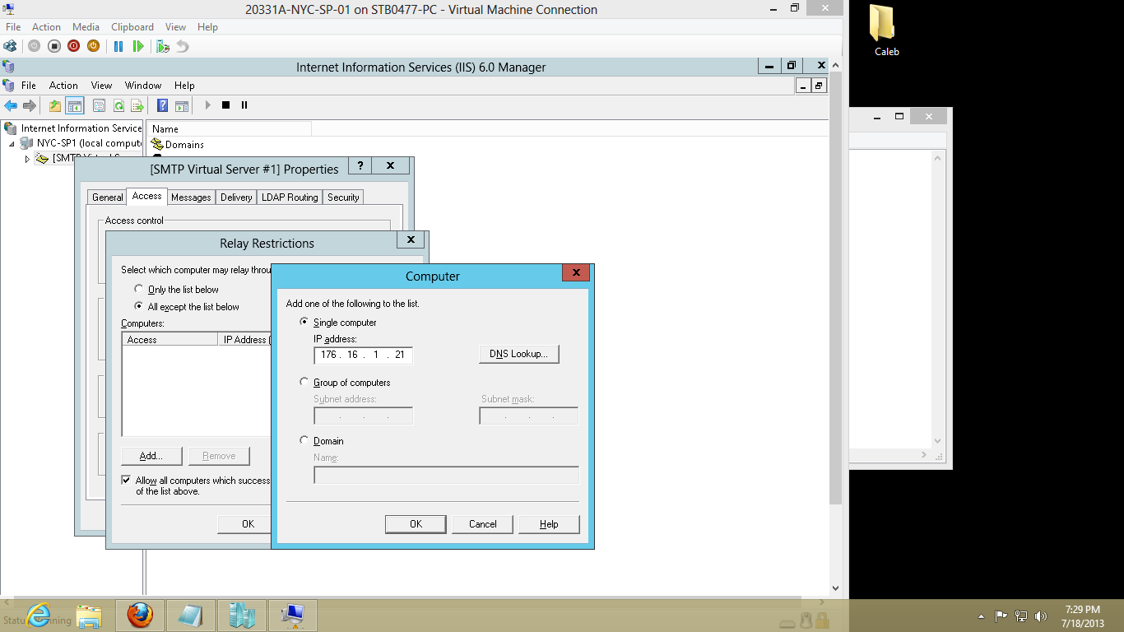Click the green Reset VM icon

tap(138, 46)
